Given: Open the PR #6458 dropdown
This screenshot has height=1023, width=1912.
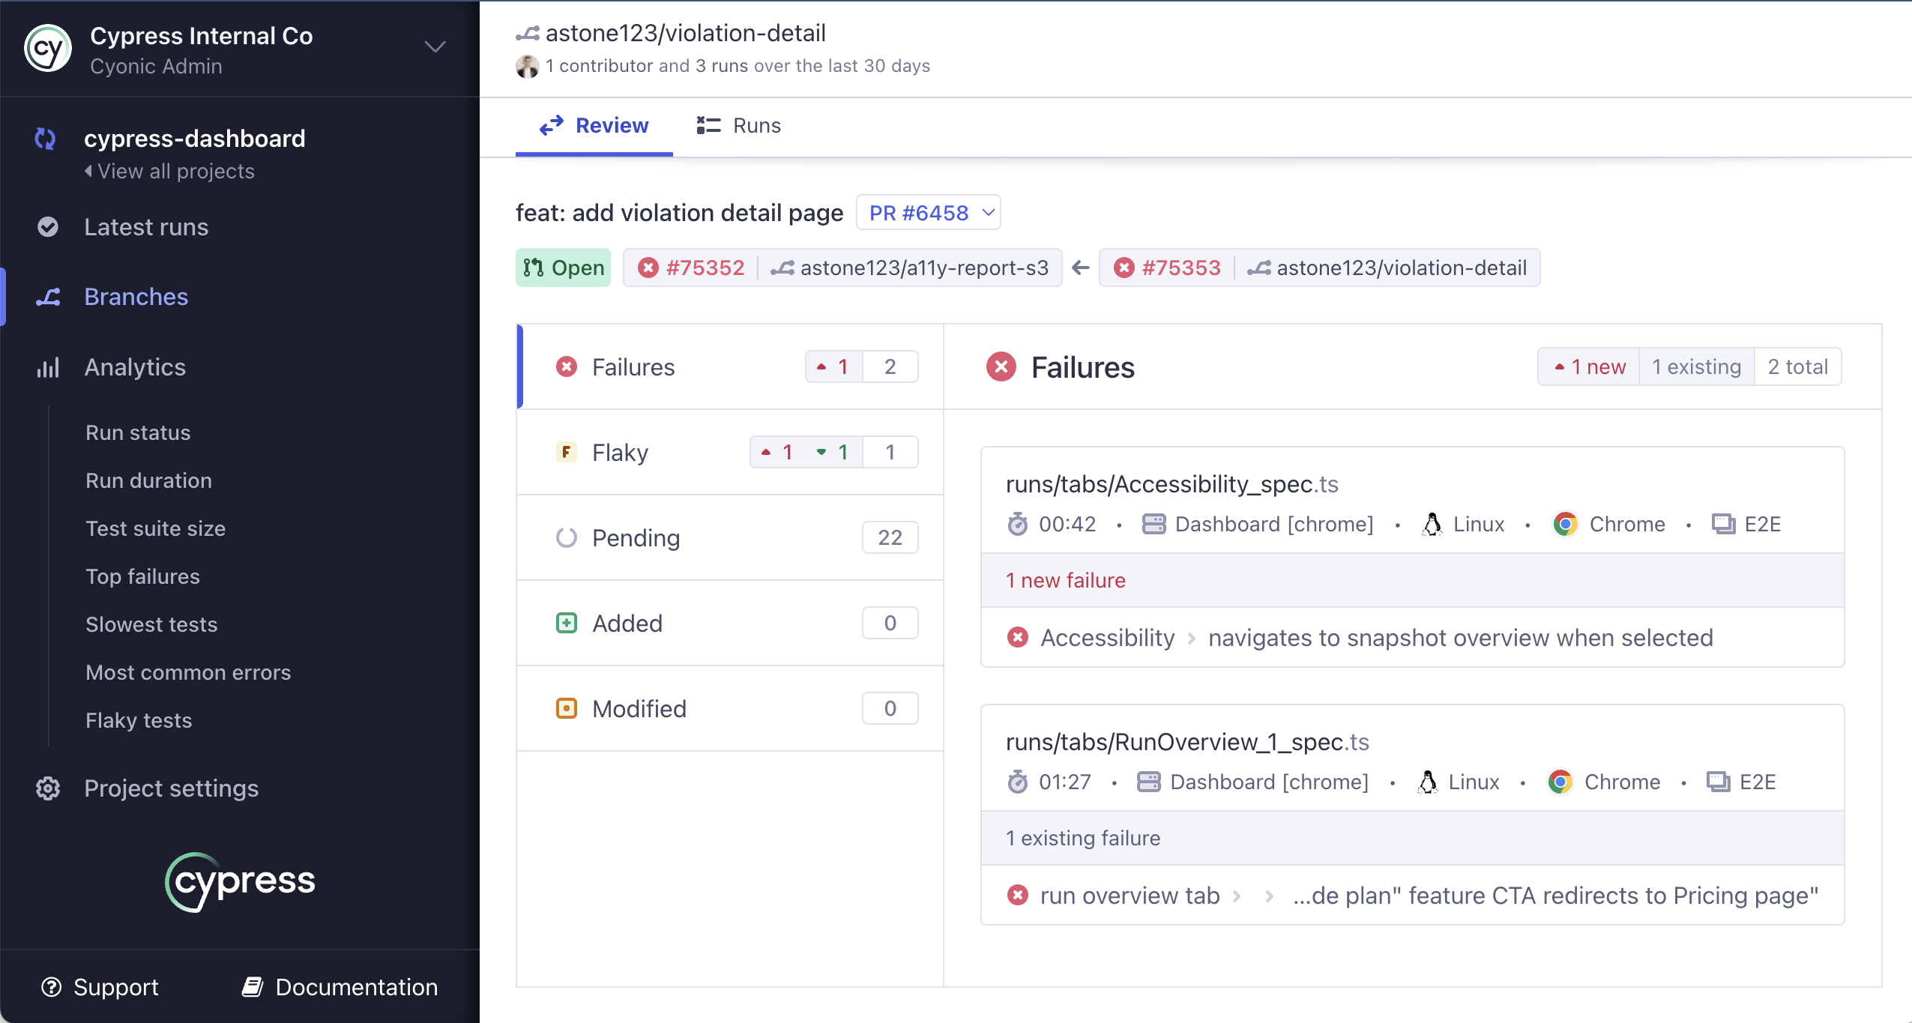Looking at the screenshot, I should click(x=928, y=213).
